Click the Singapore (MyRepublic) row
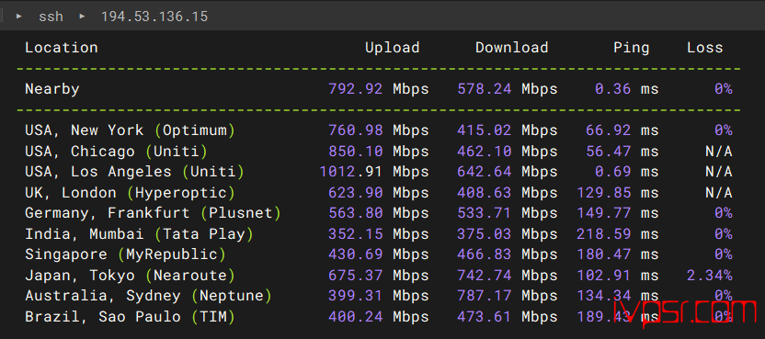The image size is (765, 339). [379, 254]
